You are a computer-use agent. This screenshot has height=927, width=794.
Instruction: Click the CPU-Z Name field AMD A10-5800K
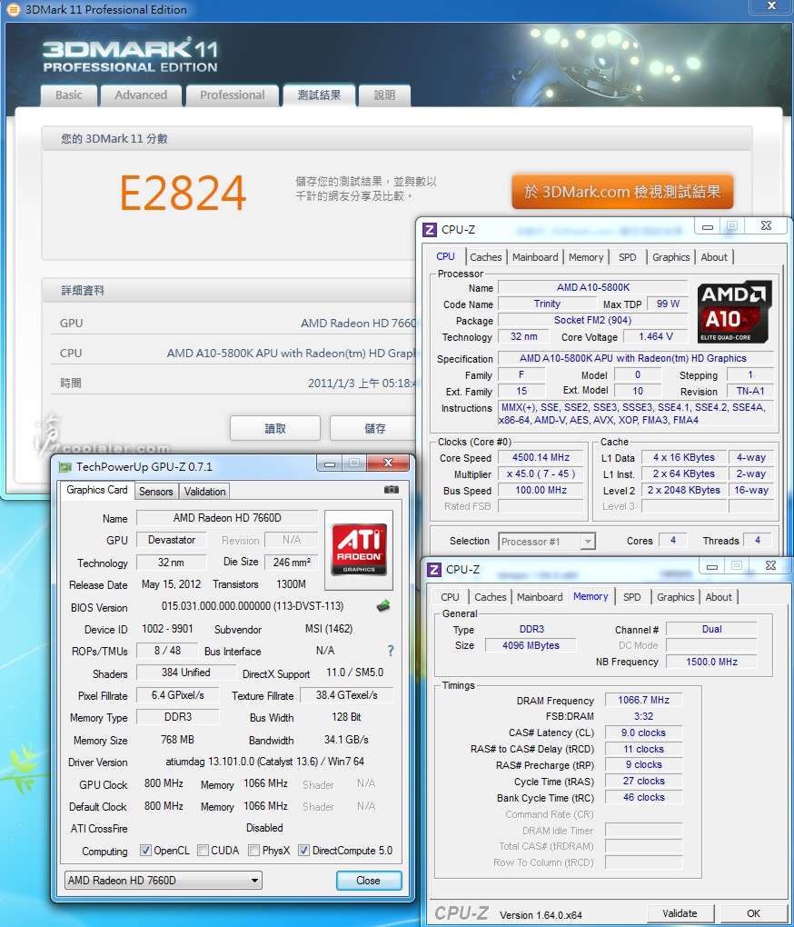(593, 287)
